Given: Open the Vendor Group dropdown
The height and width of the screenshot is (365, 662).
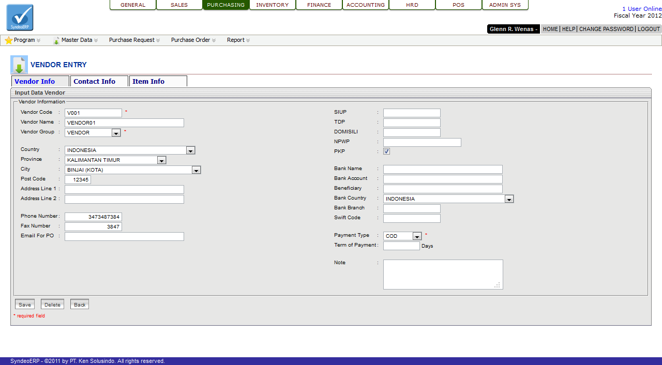Looking at the screenshot, I should pos(116,133).
